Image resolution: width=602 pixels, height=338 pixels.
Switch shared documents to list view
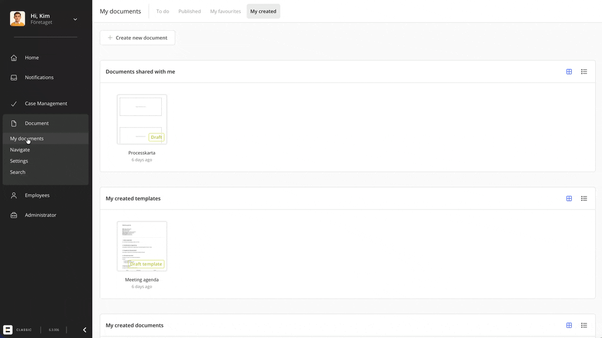[x=584, y=71]
